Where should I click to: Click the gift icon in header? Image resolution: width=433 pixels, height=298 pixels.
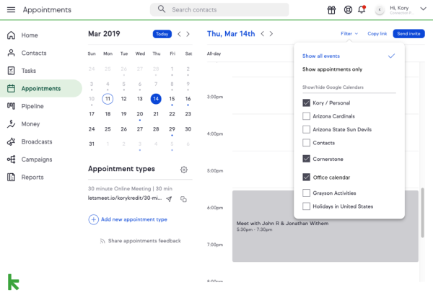click(x=331, y=10)
